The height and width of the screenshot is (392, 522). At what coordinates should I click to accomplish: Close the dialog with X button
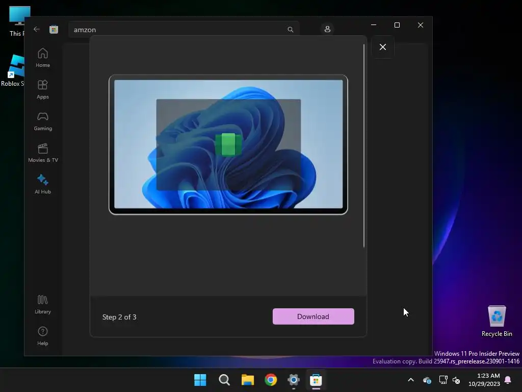383,47
